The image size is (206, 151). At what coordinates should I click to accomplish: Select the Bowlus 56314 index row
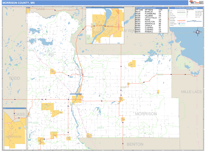(146, 12)
